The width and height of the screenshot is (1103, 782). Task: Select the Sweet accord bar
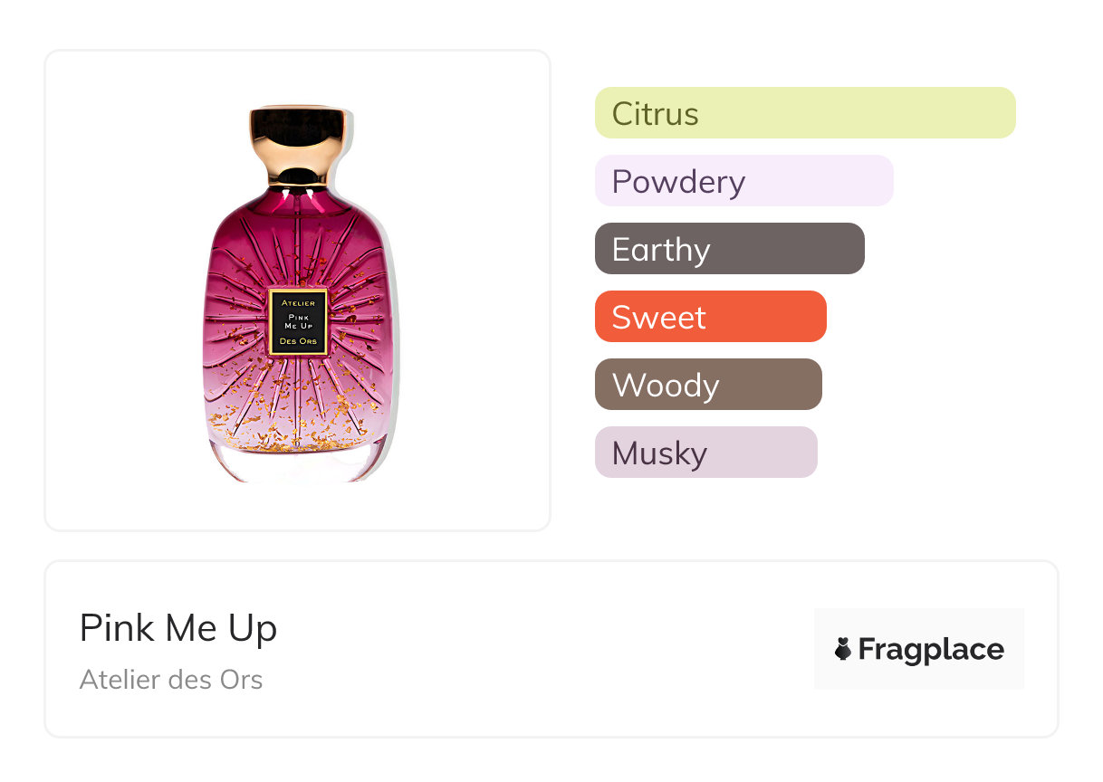click(x=711, y=317)
